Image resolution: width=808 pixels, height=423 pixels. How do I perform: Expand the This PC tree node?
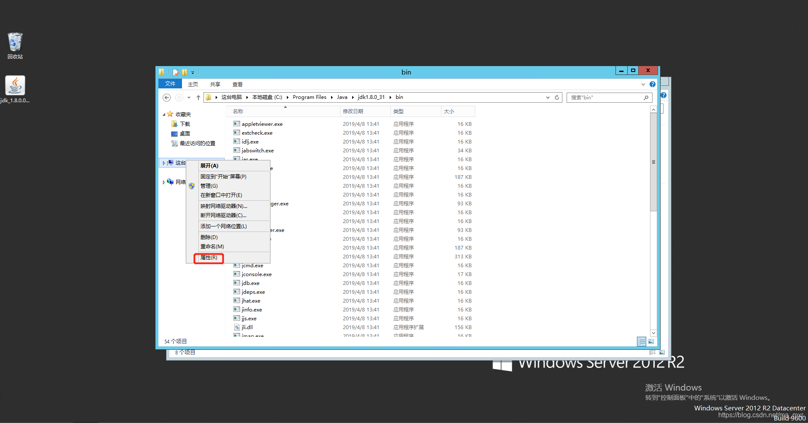[164, 163]
